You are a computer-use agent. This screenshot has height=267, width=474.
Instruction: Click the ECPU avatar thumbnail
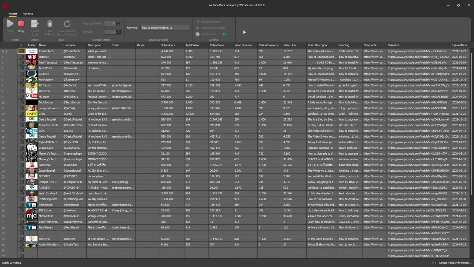pyautogui.click(x=31, y=131)
